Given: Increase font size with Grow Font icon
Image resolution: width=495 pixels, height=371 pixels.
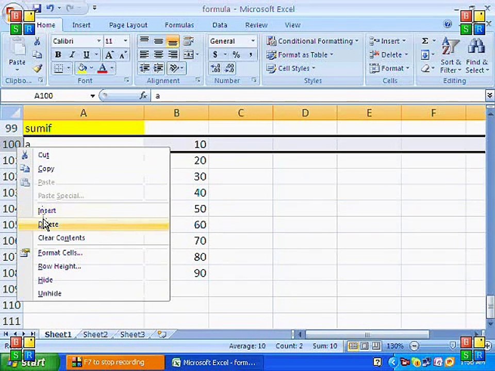Looking at the screenshot, I should [x=109, y=55].
